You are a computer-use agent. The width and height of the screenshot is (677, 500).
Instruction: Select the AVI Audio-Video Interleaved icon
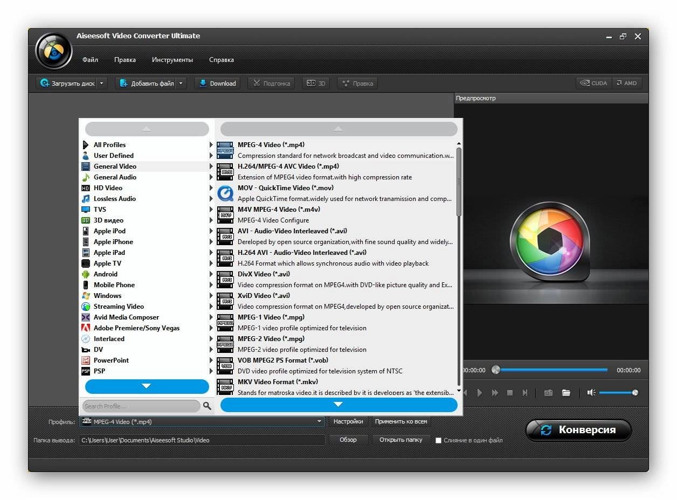pos(225,237)
